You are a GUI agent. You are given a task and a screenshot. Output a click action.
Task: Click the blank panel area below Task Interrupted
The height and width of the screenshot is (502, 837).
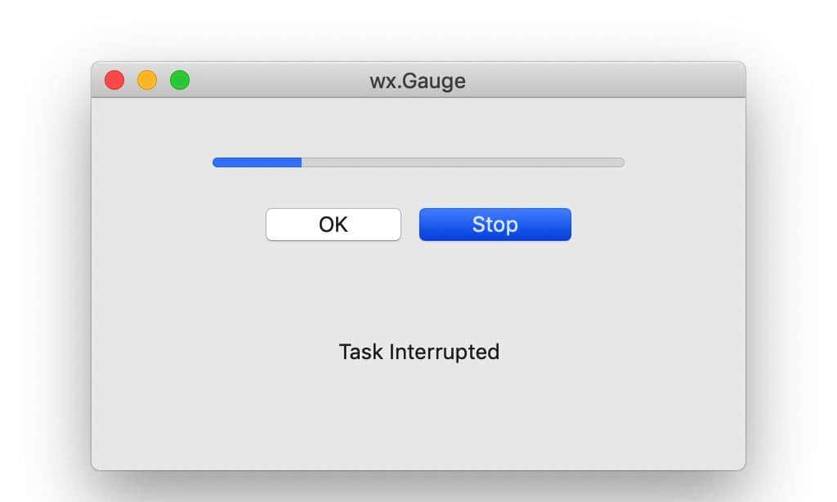[418, 416]
